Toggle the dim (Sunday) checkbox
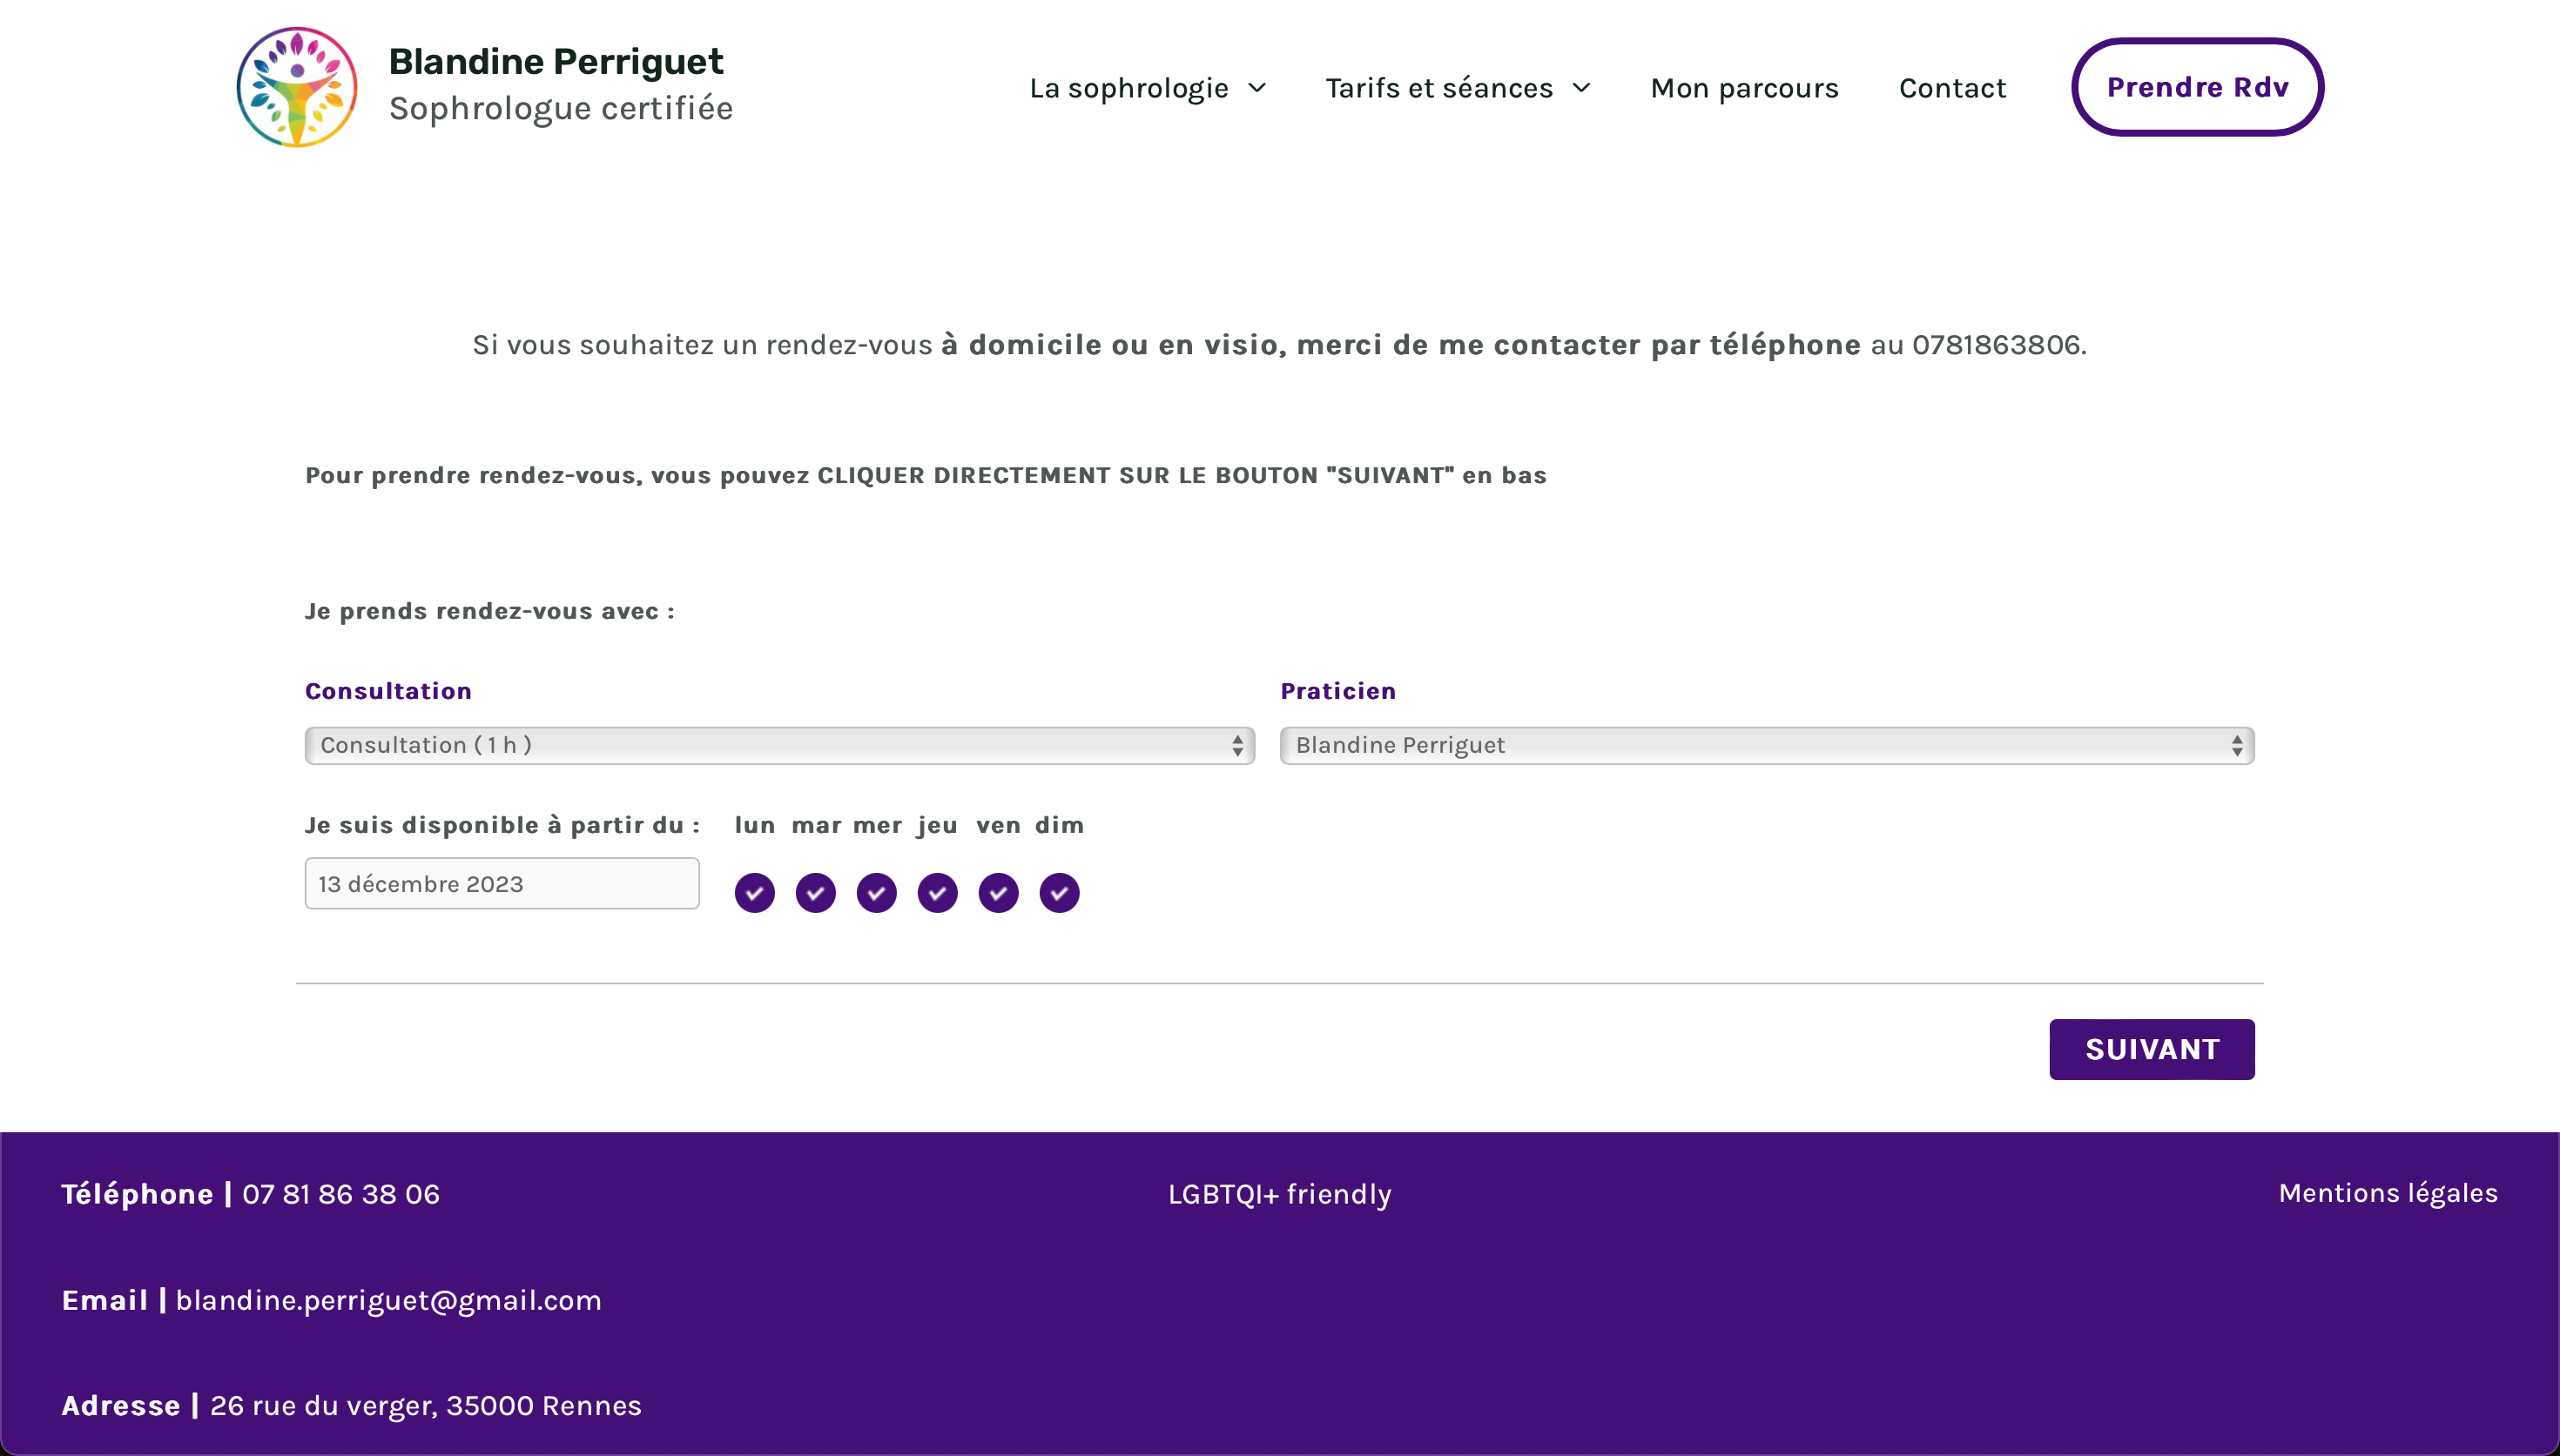The width and height of the screenshot is (2560, 1456). click(1060, 893)
